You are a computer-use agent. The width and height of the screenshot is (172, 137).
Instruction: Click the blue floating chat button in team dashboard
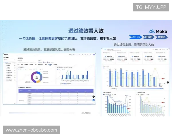click(x=93, y=100)
